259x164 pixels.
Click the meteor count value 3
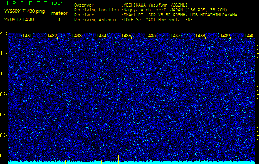click(58, 19)
